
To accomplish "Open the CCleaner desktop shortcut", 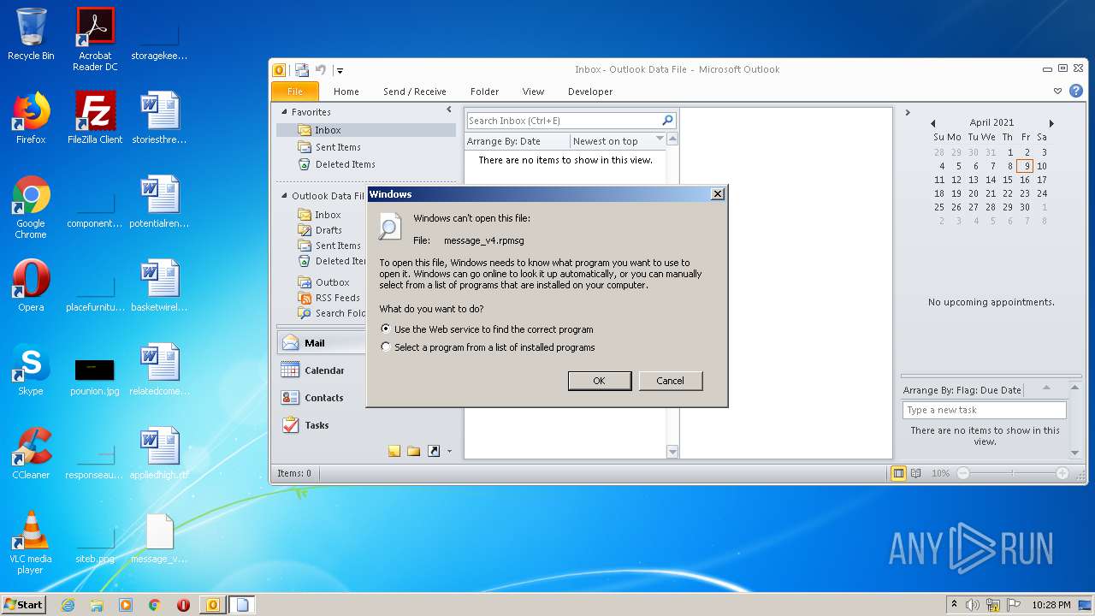I will [x=31, y=454].
